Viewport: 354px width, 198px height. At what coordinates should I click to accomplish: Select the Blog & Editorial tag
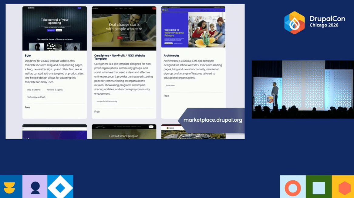coord(34,90)
